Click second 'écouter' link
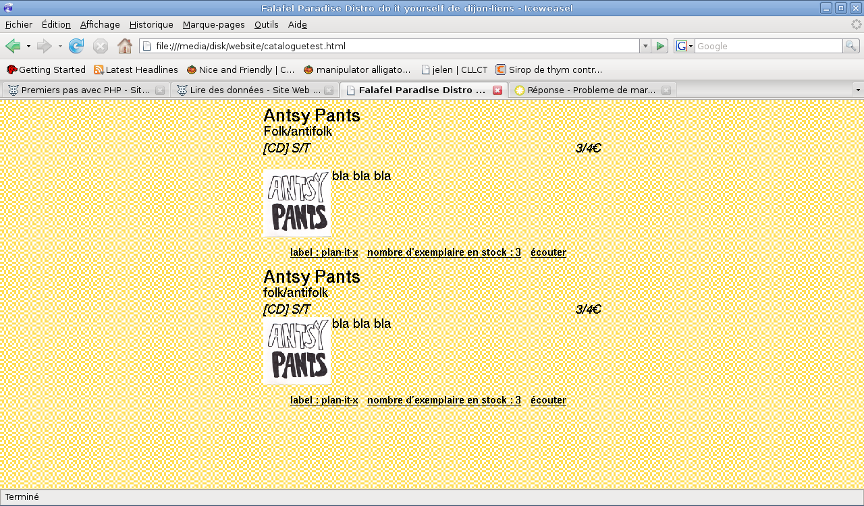This screenshot has height=506, width=864. [x=548, y=400]
